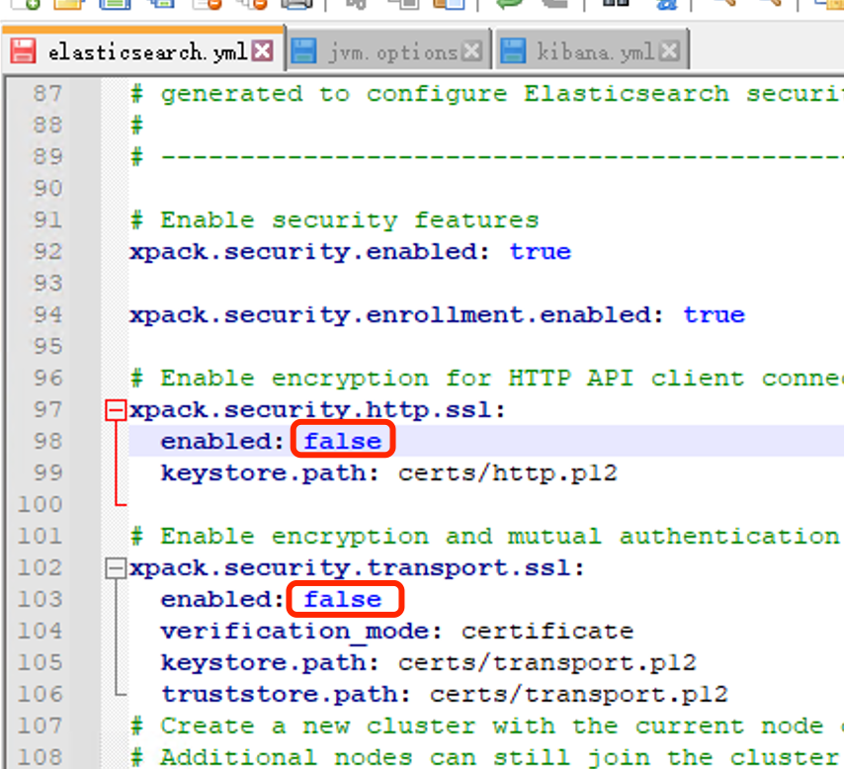Click the dashed comment line 89
This screenshot has height=769, width=844.
coord(486,157)
